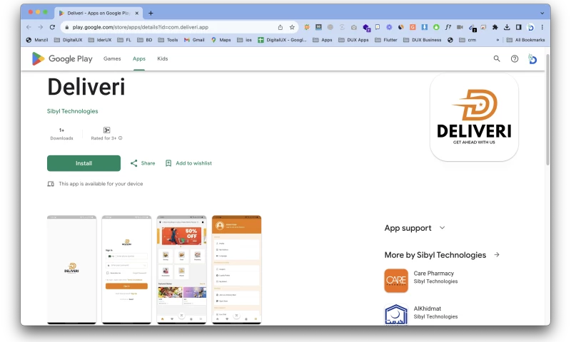The image size is (571, 342).
Task: Open the DUX Business bookmark folder
Action: 422,40
